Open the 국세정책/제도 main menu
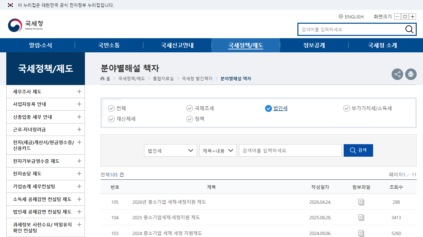 click(x=246, y=45)
